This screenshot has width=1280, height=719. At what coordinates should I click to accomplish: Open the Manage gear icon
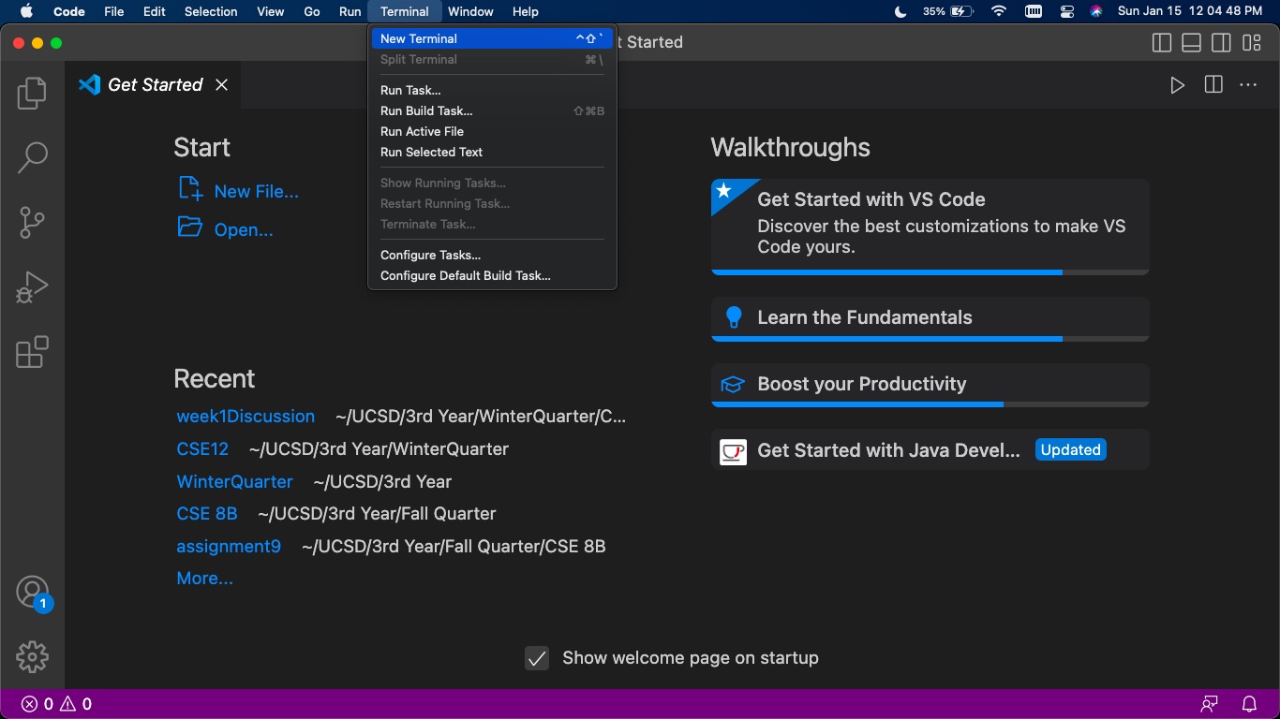32,656
